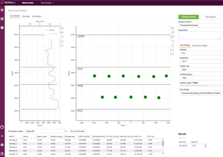Viewport: 223px width, 157px height.
Task: Select the Pan tool on the Shmin log chart
Action: coord(62,28)
